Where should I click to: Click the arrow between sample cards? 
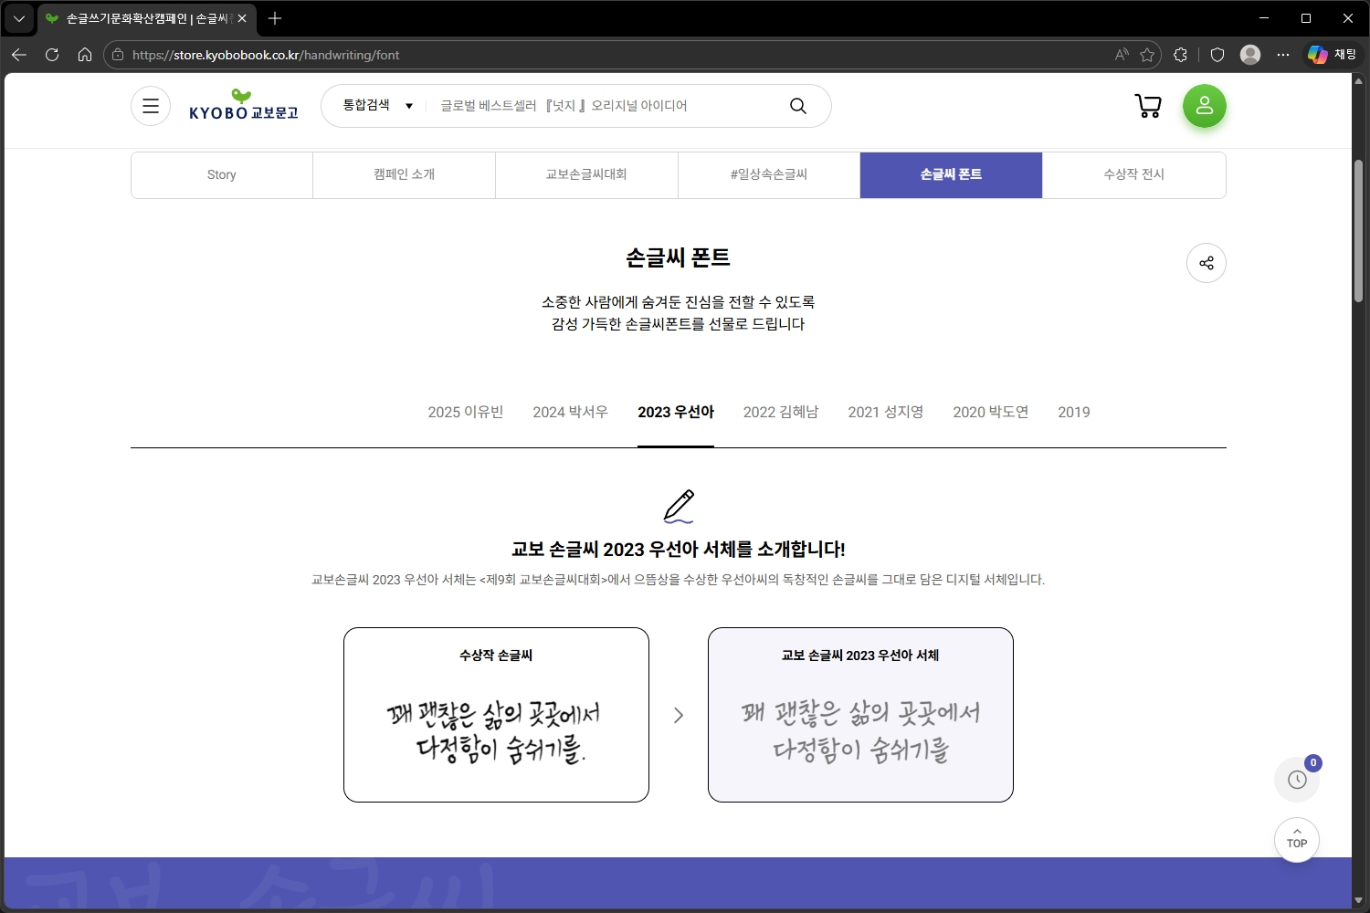click(x=679, y=715)
